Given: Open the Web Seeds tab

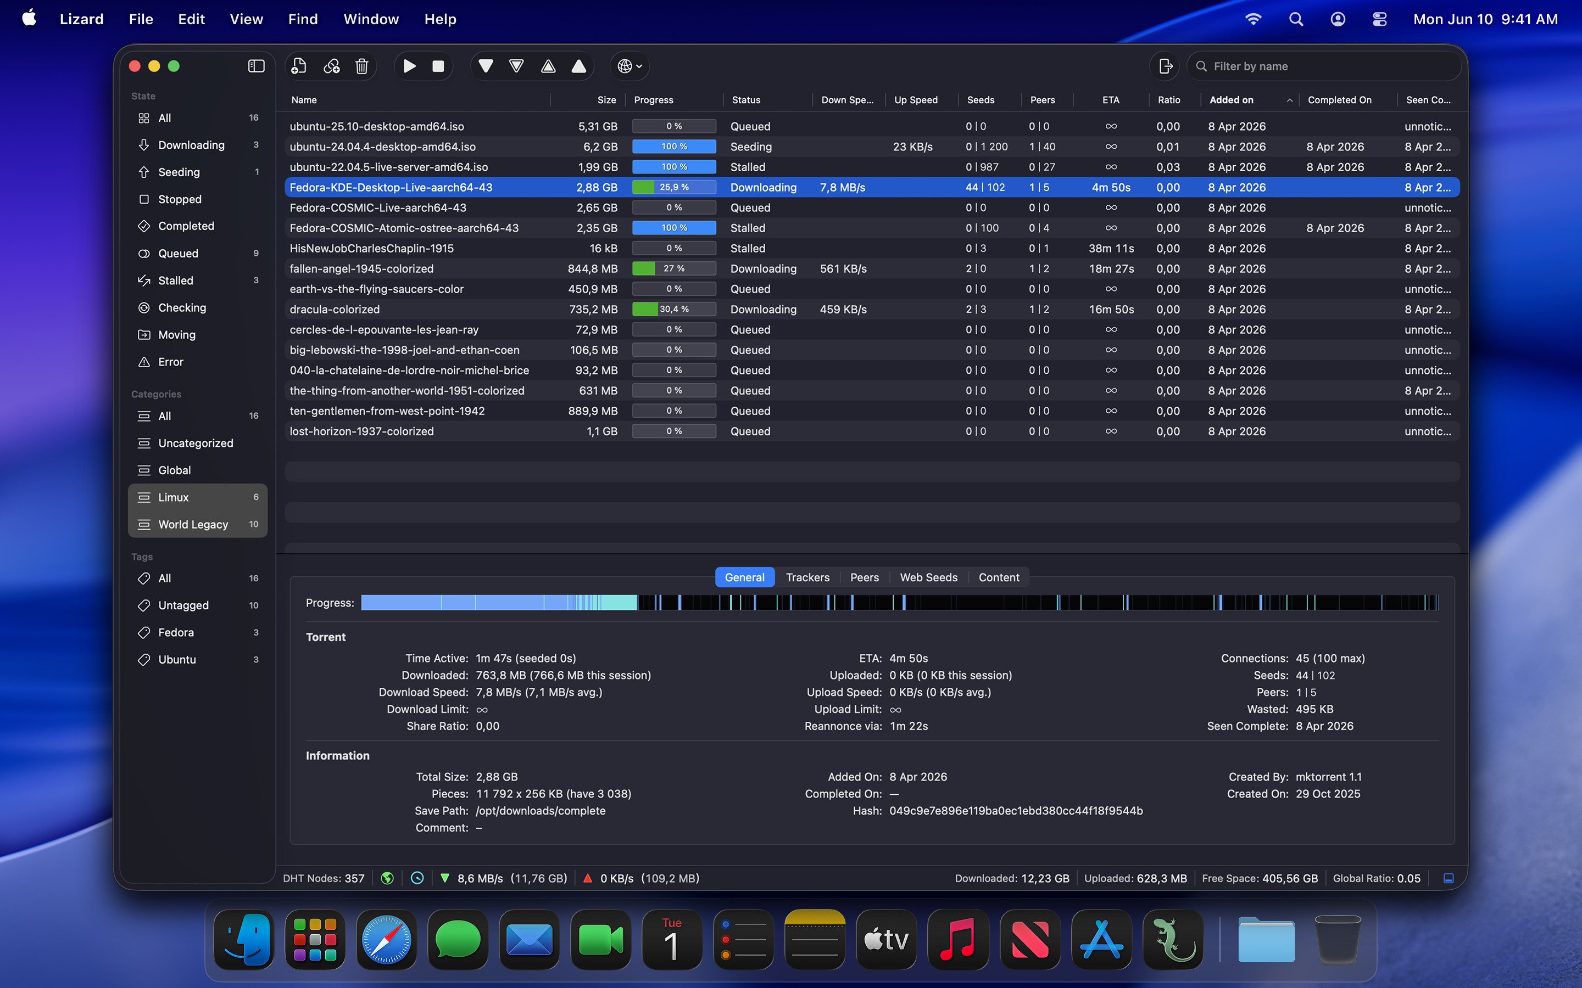Looking at the screenshot, I should click(928, 577).
